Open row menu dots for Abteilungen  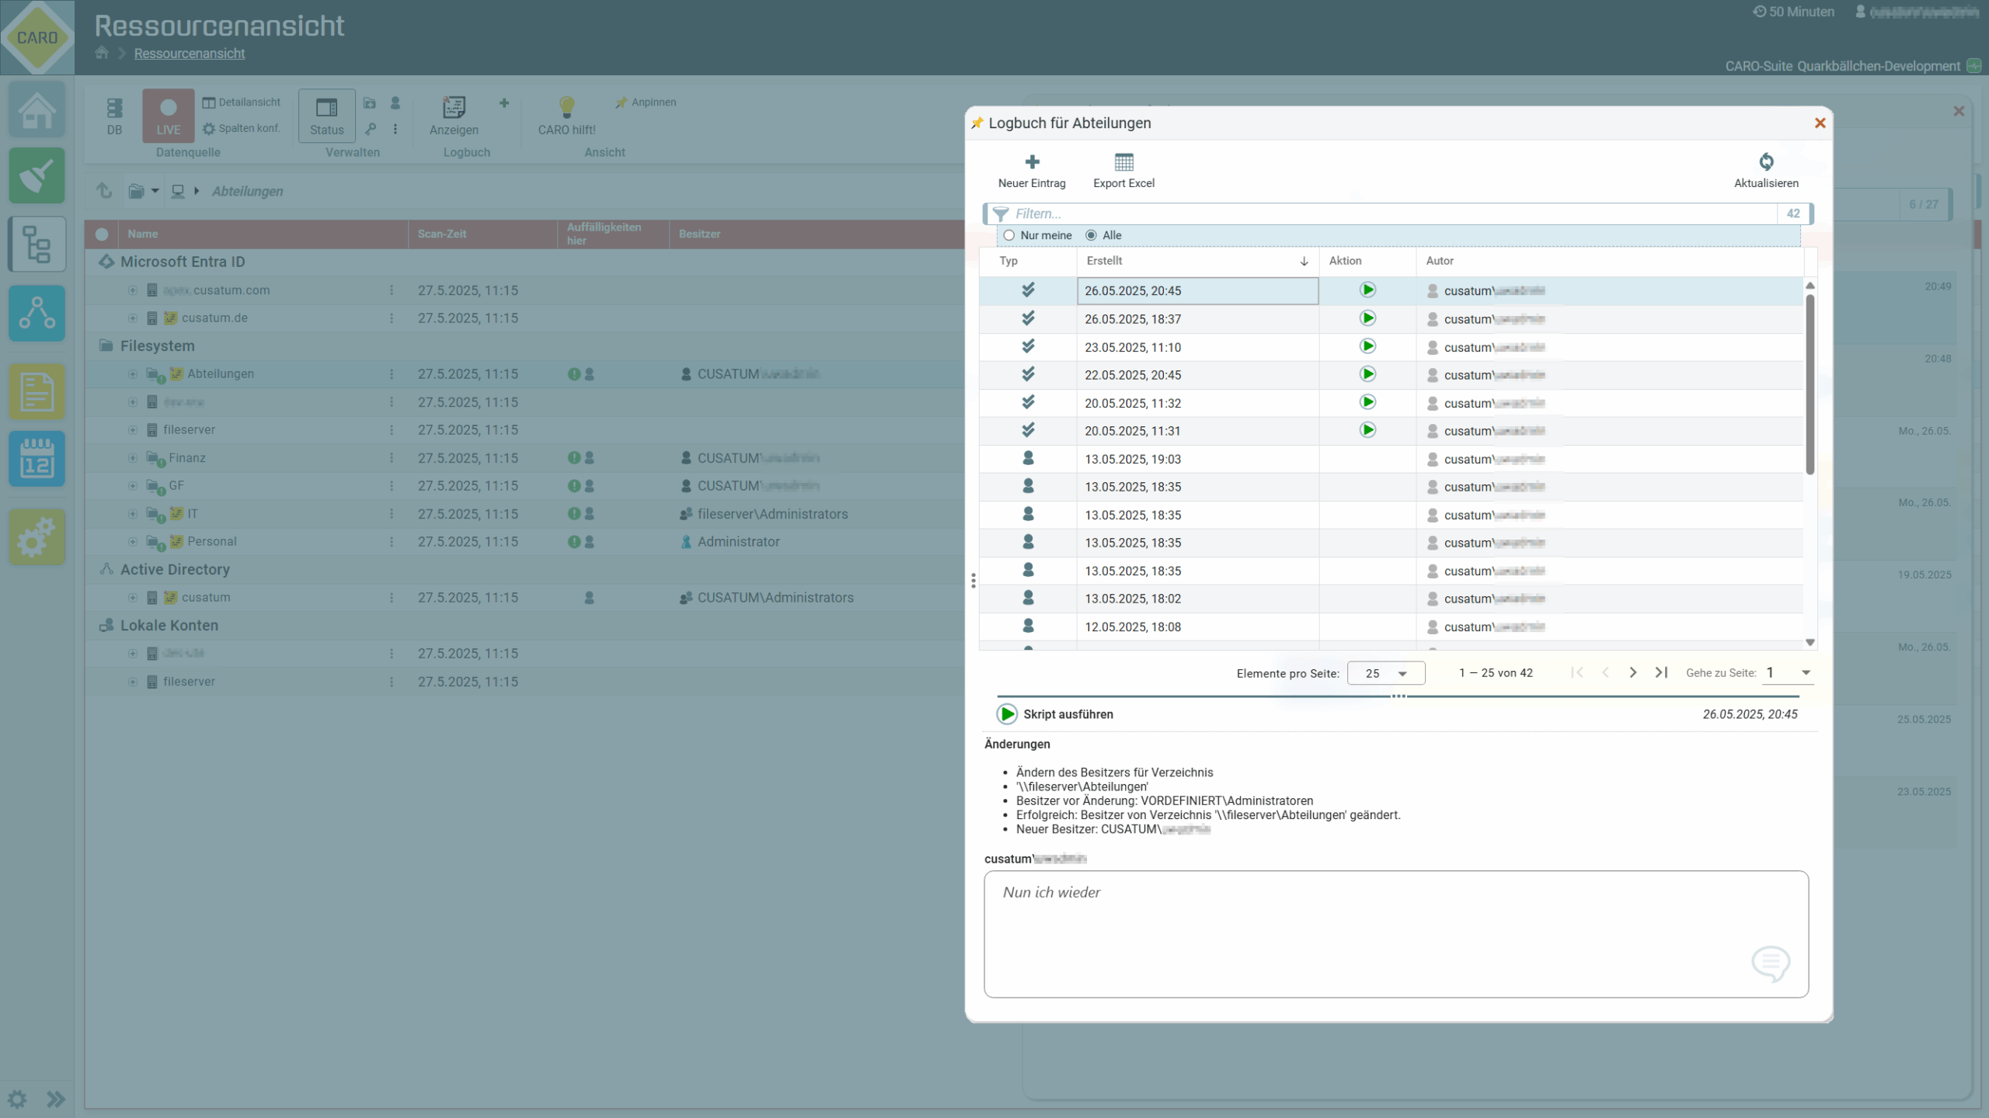[392, 374]
